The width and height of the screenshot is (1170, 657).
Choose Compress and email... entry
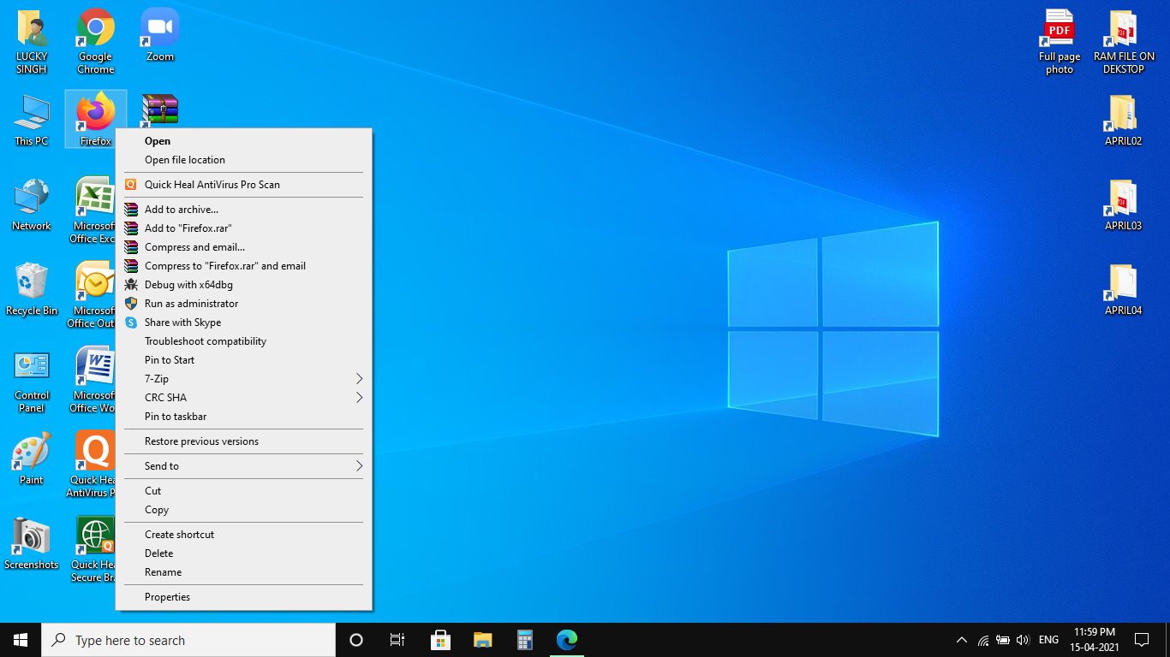coord(243,247)
